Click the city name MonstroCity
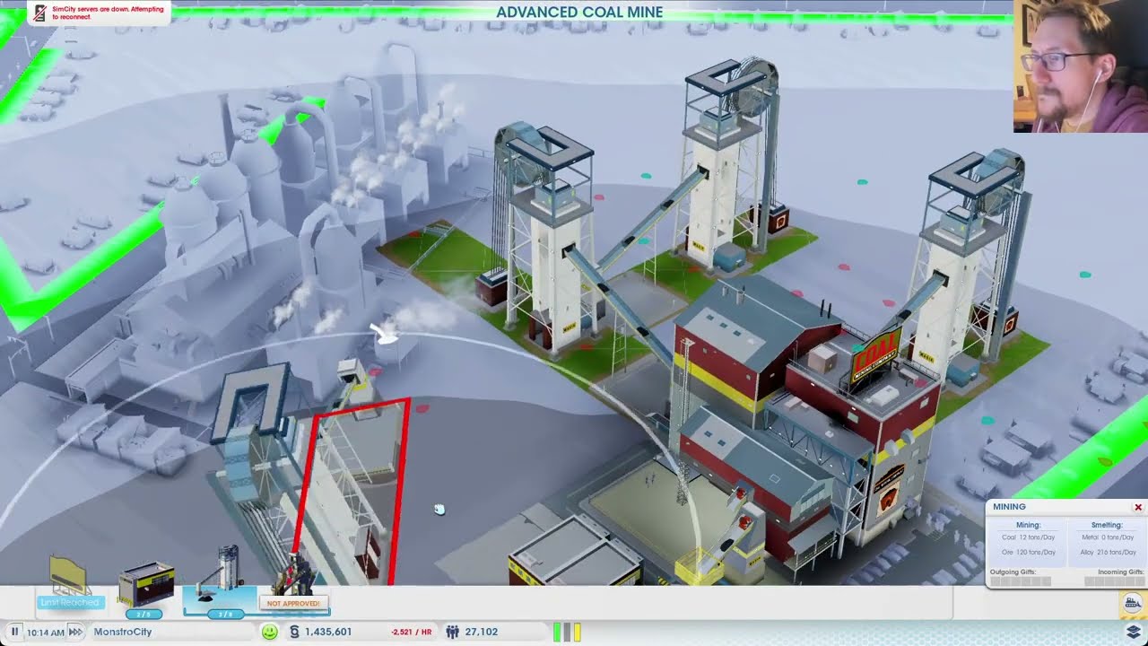Screen dimensions: 1148x646 123,632
